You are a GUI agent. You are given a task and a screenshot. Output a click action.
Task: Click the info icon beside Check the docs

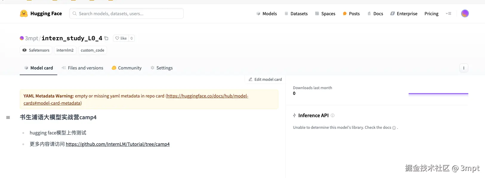coord(394,128)
